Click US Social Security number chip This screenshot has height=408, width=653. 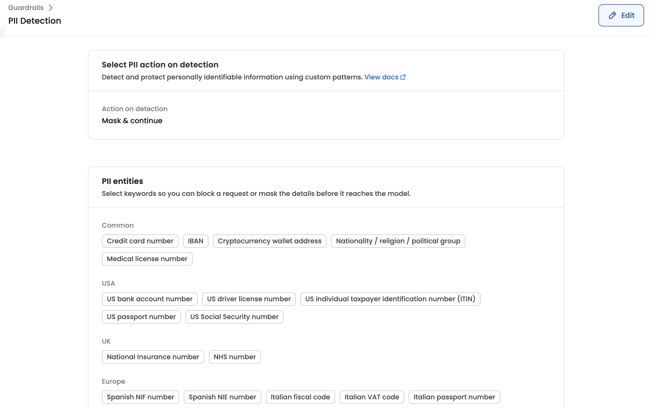[234, 317]
